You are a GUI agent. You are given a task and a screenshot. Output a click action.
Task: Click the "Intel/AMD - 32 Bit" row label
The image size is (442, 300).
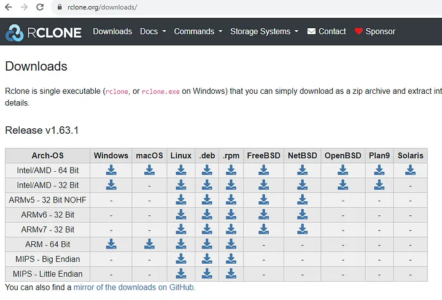[x=48, y=185]
